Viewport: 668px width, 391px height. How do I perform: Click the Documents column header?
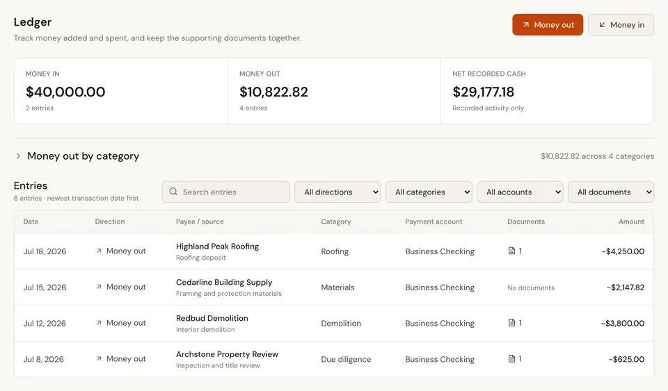click(526, 222)
